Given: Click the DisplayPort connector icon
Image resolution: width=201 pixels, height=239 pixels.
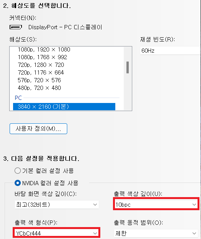Looking at the screenshot, I should click(x=16, y=27).
